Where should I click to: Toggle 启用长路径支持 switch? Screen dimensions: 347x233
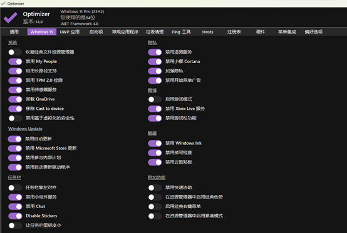point(15,71)
